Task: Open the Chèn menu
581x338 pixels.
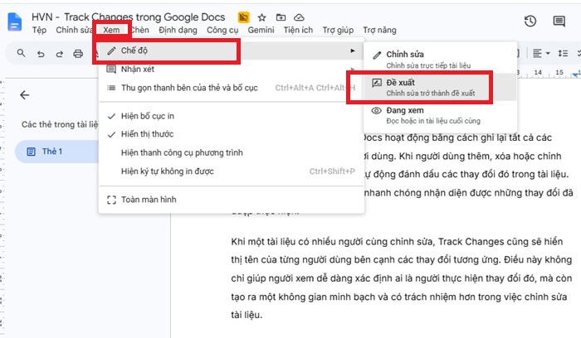Action: pos(140,30)
